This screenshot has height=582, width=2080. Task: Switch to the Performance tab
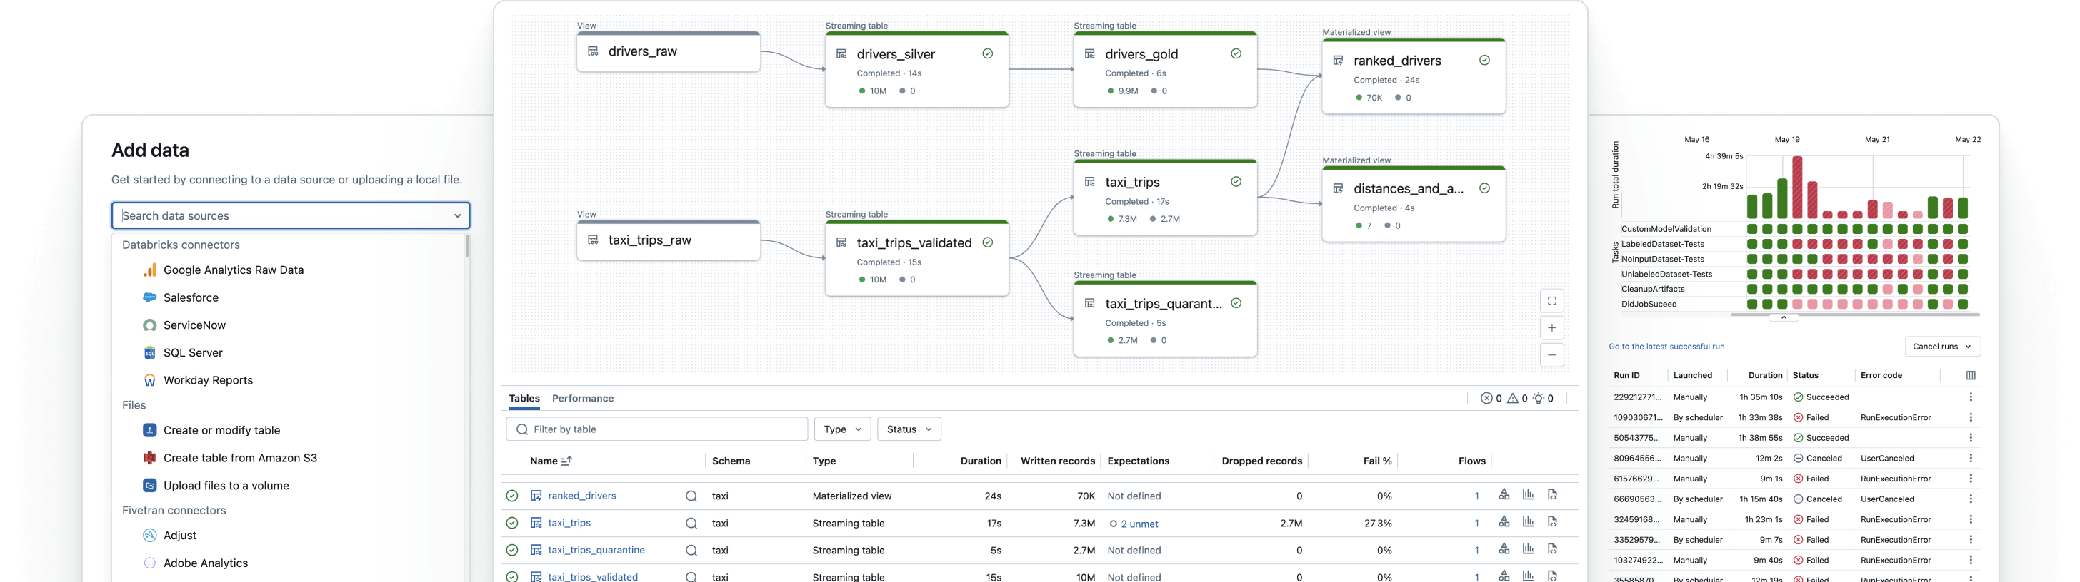click(x=582, y=398)
